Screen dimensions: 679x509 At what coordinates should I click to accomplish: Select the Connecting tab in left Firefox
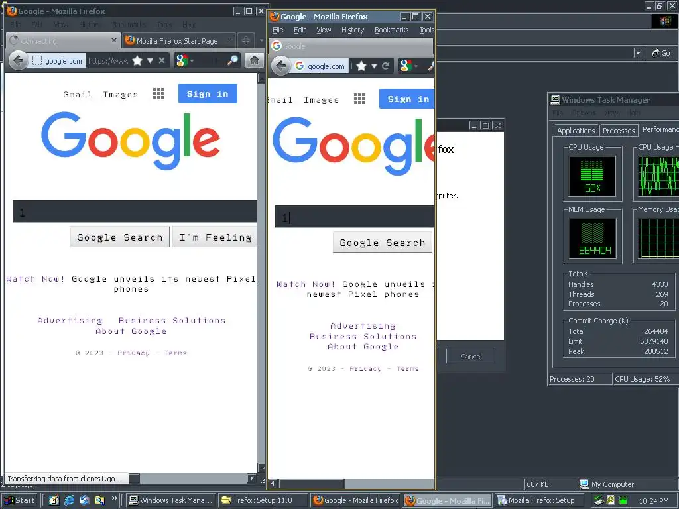[x=63, y=40]
